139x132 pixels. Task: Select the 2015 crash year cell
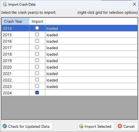tap(15, 35)
